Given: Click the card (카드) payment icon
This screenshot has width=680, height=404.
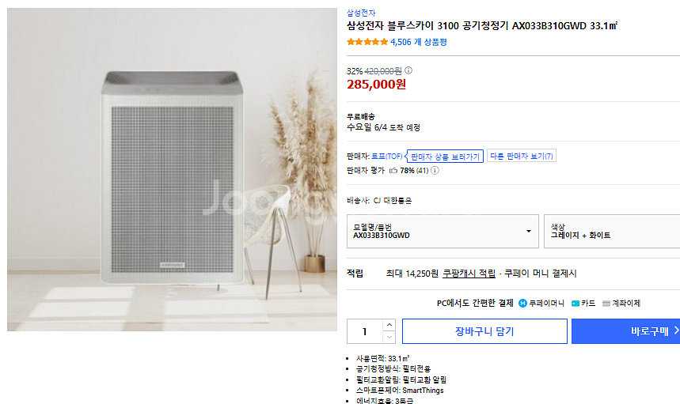Looking at the screenshot, I should coord(575,303).
